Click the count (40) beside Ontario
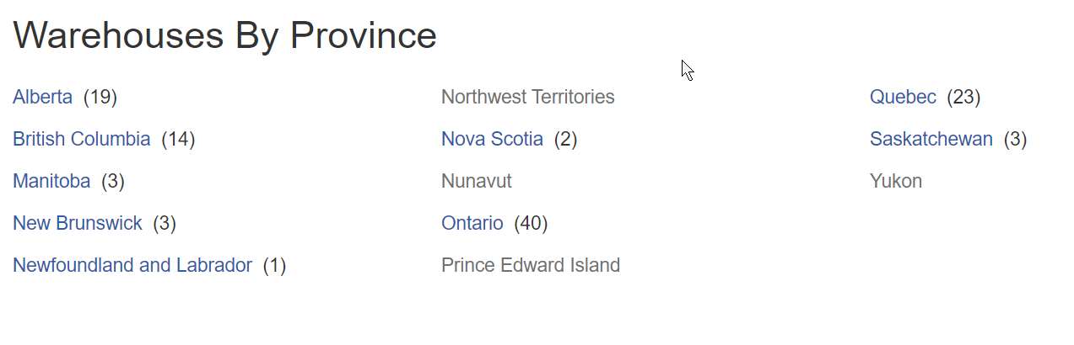The height and width of the screenshot is (345, 1074). (x=531, y=223)
